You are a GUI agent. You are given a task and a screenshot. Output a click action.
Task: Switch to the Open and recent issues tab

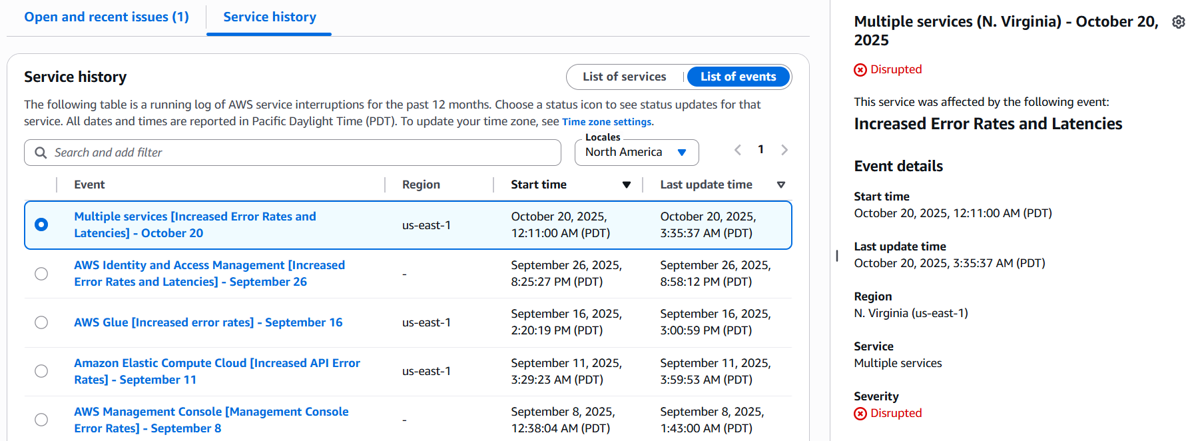[x=107, y=17]
